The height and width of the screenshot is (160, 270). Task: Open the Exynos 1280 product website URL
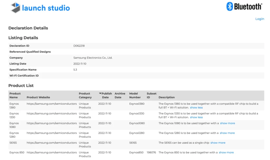52,133
